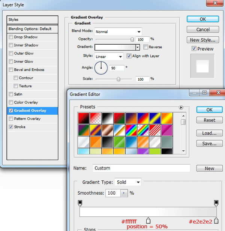Viewport: 225px width, 231px height.
Task: Select the copper gradient preset
Action: 107,130
